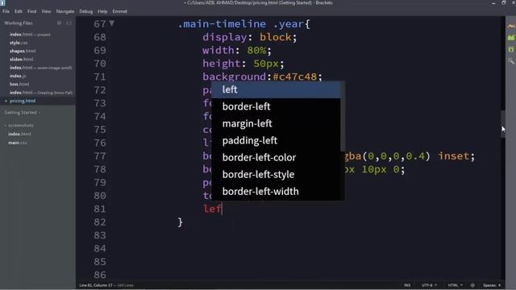
Task: Click the autocomplete list scrollbar
Action: coord(343,117)
